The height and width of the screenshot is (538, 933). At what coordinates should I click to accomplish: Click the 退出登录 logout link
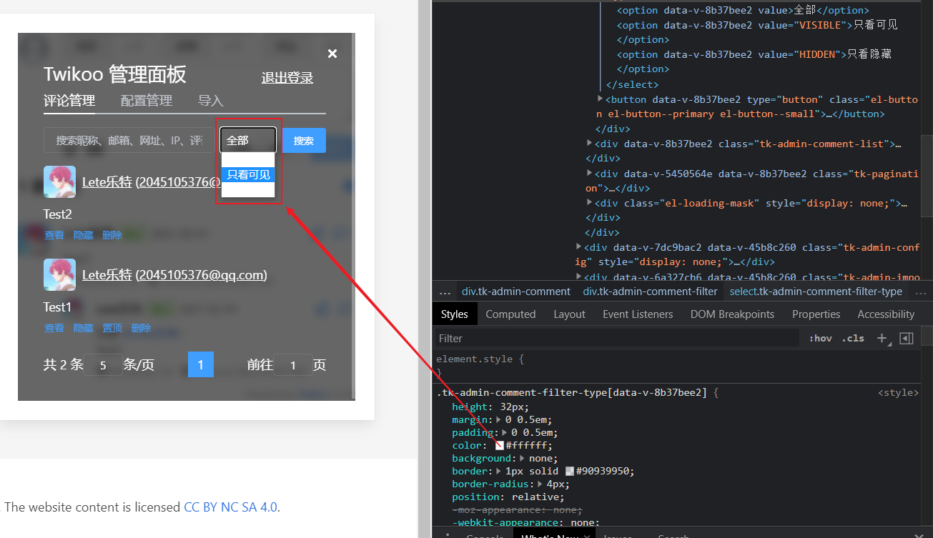pos(287,78)
